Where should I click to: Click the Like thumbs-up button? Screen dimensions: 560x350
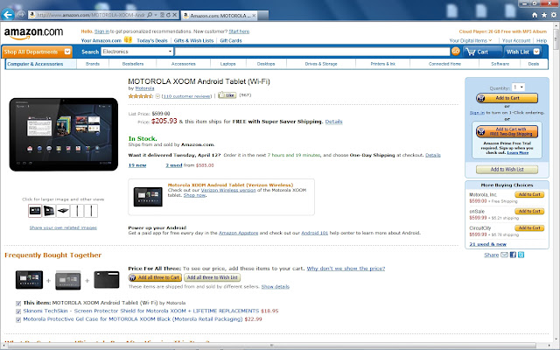point(227,95)
